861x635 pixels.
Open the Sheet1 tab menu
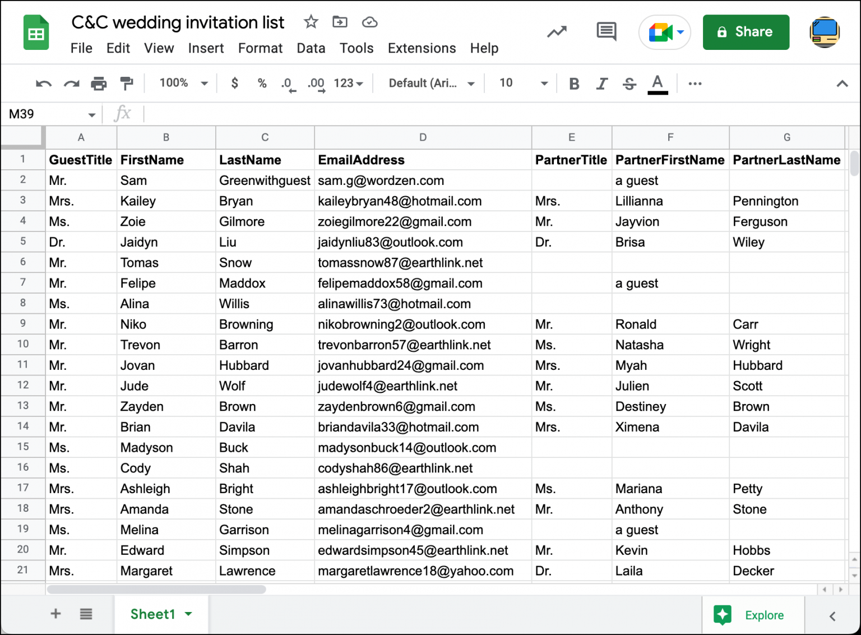189,614
